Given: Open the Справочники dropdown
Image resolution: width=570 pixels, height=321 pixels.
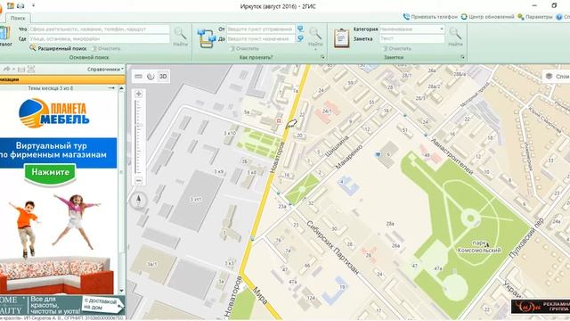Looking at the screenshot, I should (x=105, y=69).
